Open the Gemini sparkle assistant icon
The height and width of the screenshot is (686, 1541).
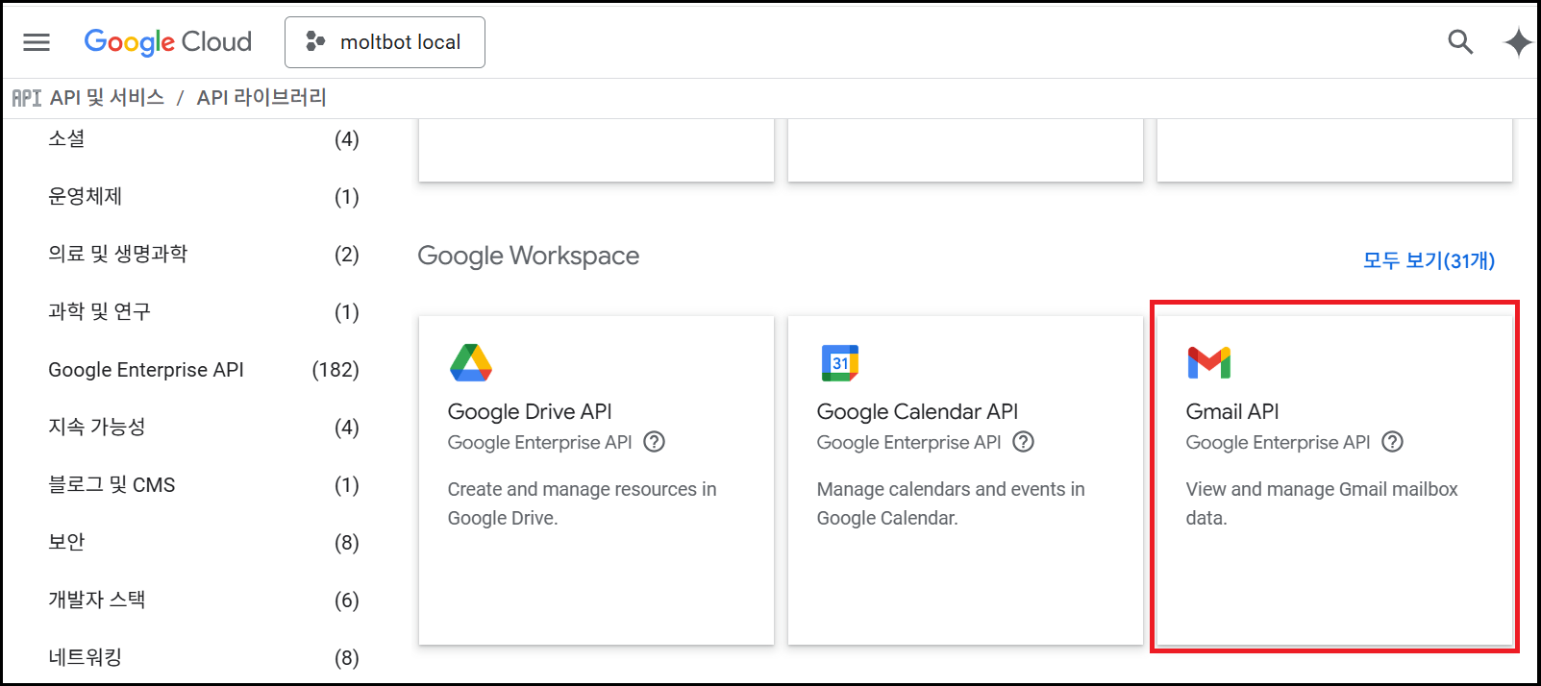pyautogui.click(x=1518, y=42)
